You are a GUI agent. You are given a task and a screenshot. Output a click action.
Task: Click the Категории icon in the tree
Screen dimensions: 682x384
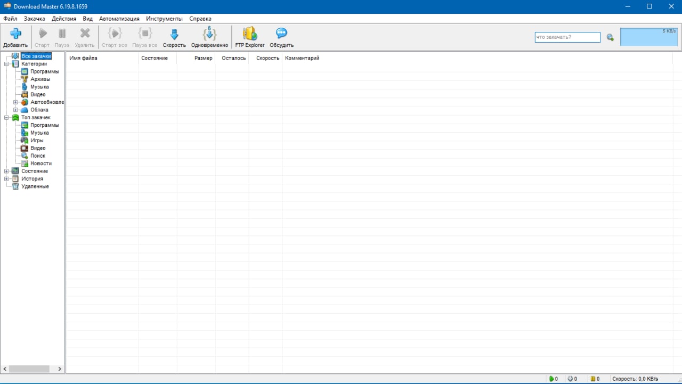[x=15, y=64]
